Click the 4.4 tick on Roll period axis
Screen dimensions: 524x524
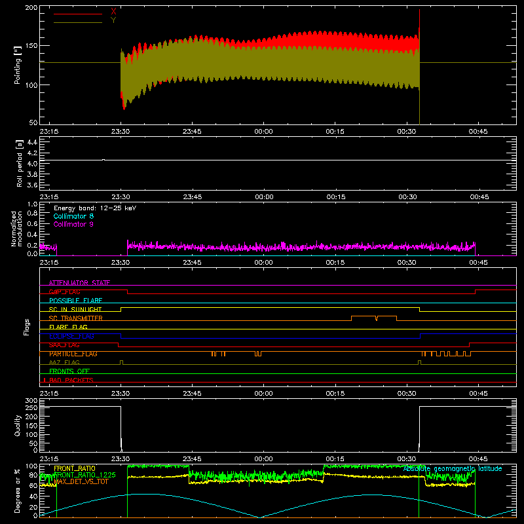click(32, 142)
